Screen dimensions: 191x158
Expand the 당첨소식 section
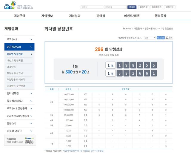pos(19,123)
